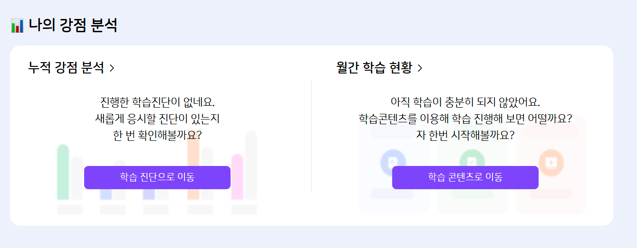
Task: Expand chevron next to 월간 학습 현황
Action: pyautogui.click(x=420, y=68)
